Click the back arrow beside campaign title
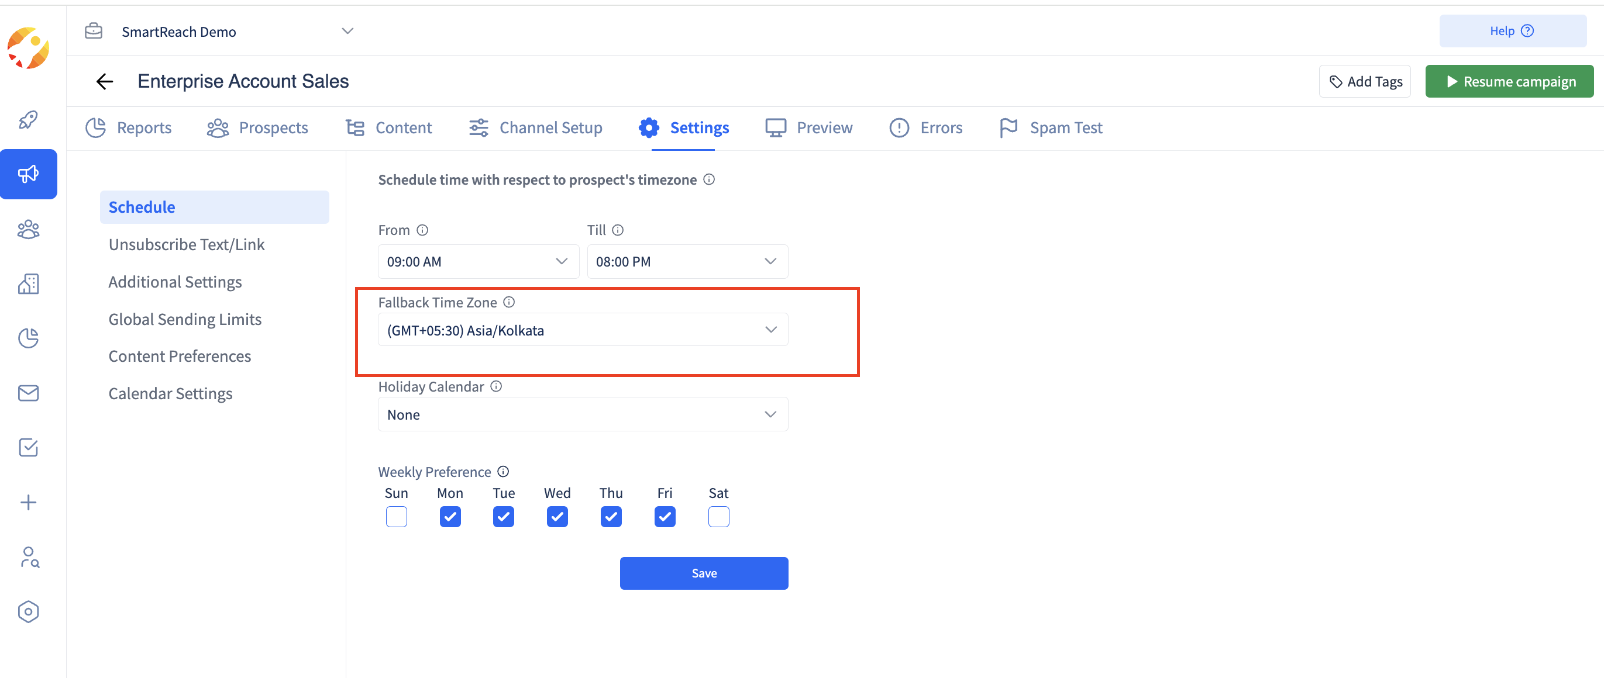The image size is (1604, 678). 105,81
